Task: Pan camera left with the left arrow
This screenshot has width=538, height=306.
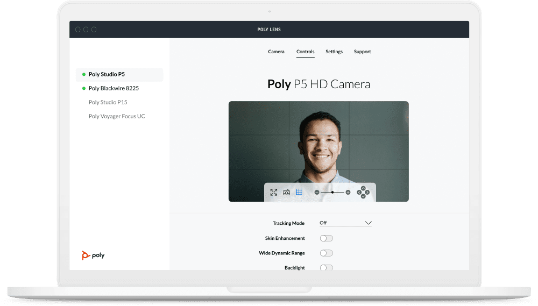Action: [359, 193]
